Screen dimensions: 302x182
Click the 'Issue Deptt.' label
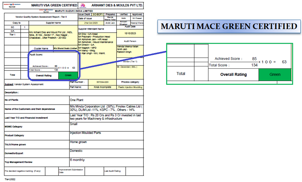pos(84,14)
